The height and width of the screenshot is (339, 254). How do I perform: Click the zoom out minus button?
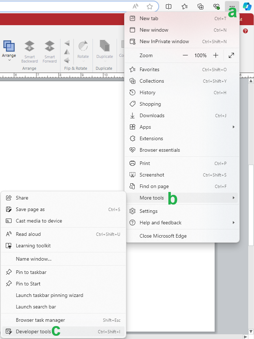tap(185, 55)
